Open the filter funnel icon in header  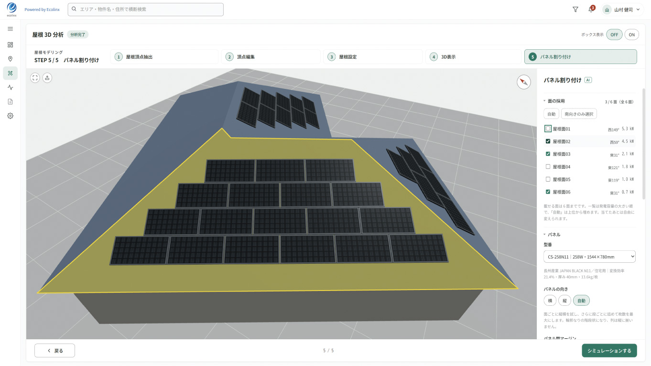click(x=575, y=10)
